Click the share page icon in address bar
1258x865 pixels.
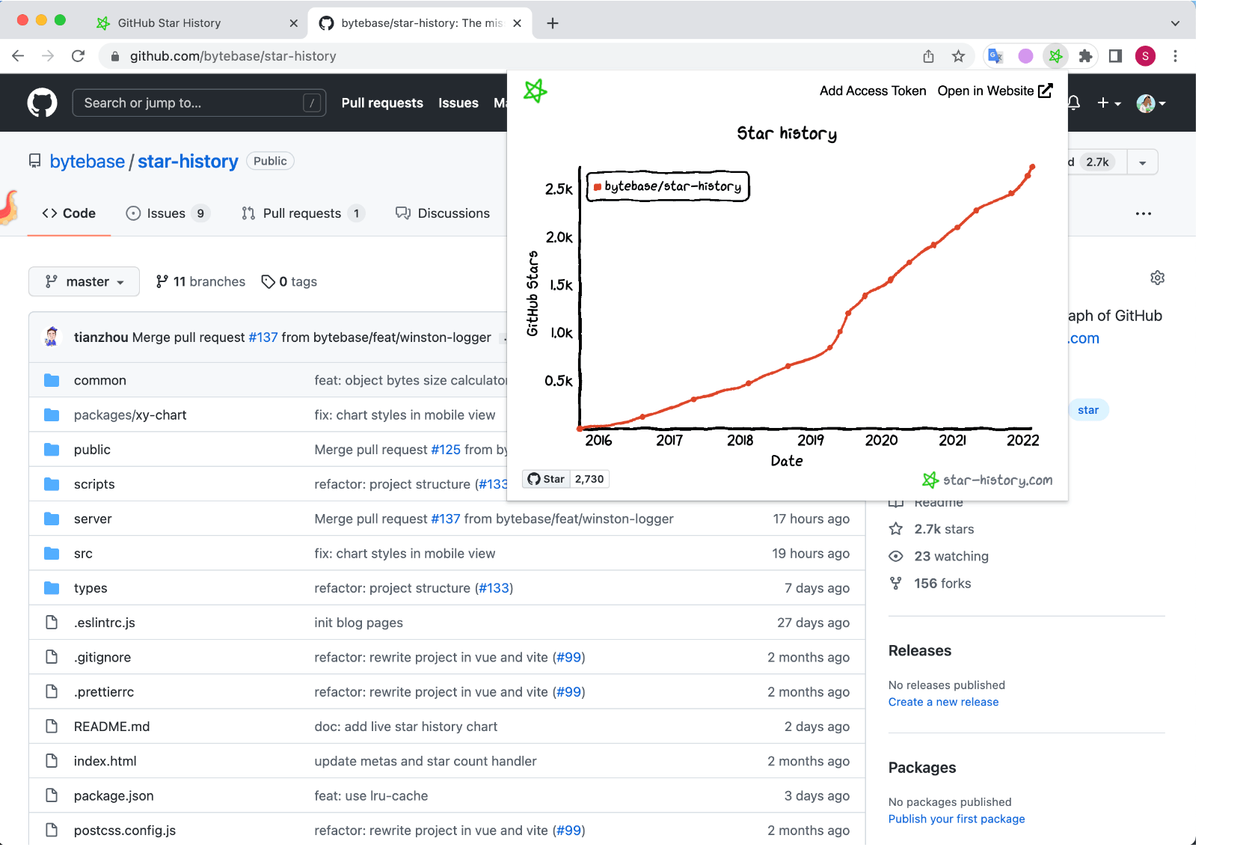[928, 56]
